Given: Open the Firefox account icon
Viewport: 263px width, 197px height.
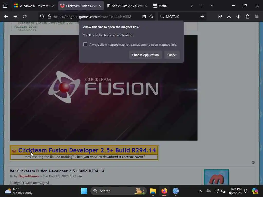Looking at the screenshot, I should tap(238, 16).
